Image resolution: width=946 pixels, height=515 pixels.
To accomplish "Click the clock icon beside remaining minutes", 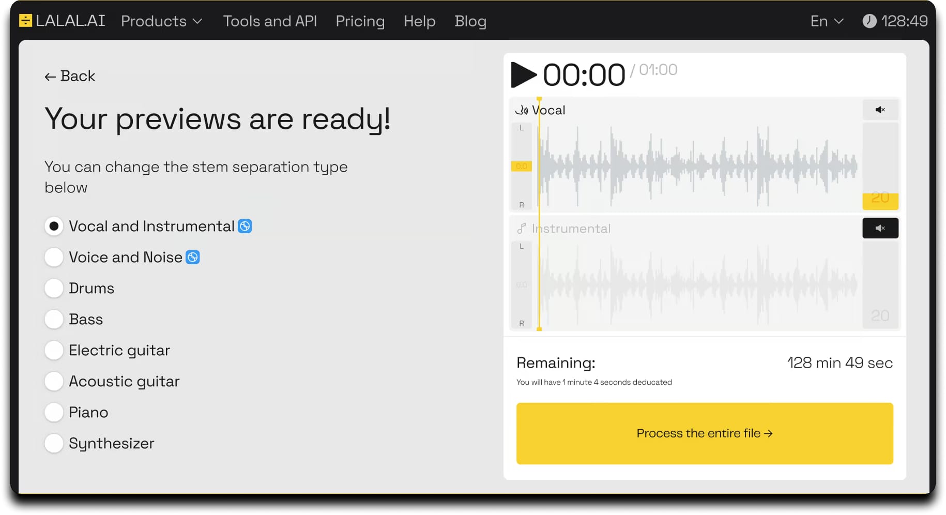I will tap(869, 21).
